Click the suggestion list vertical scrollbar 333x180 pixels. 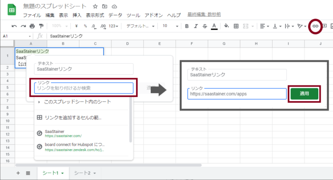(x=130, y=120)
